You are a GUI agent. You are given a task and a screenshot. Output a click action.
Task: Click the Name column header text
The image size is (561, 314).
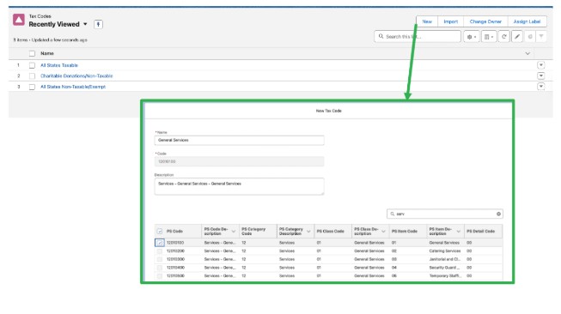tap(47, 53)
